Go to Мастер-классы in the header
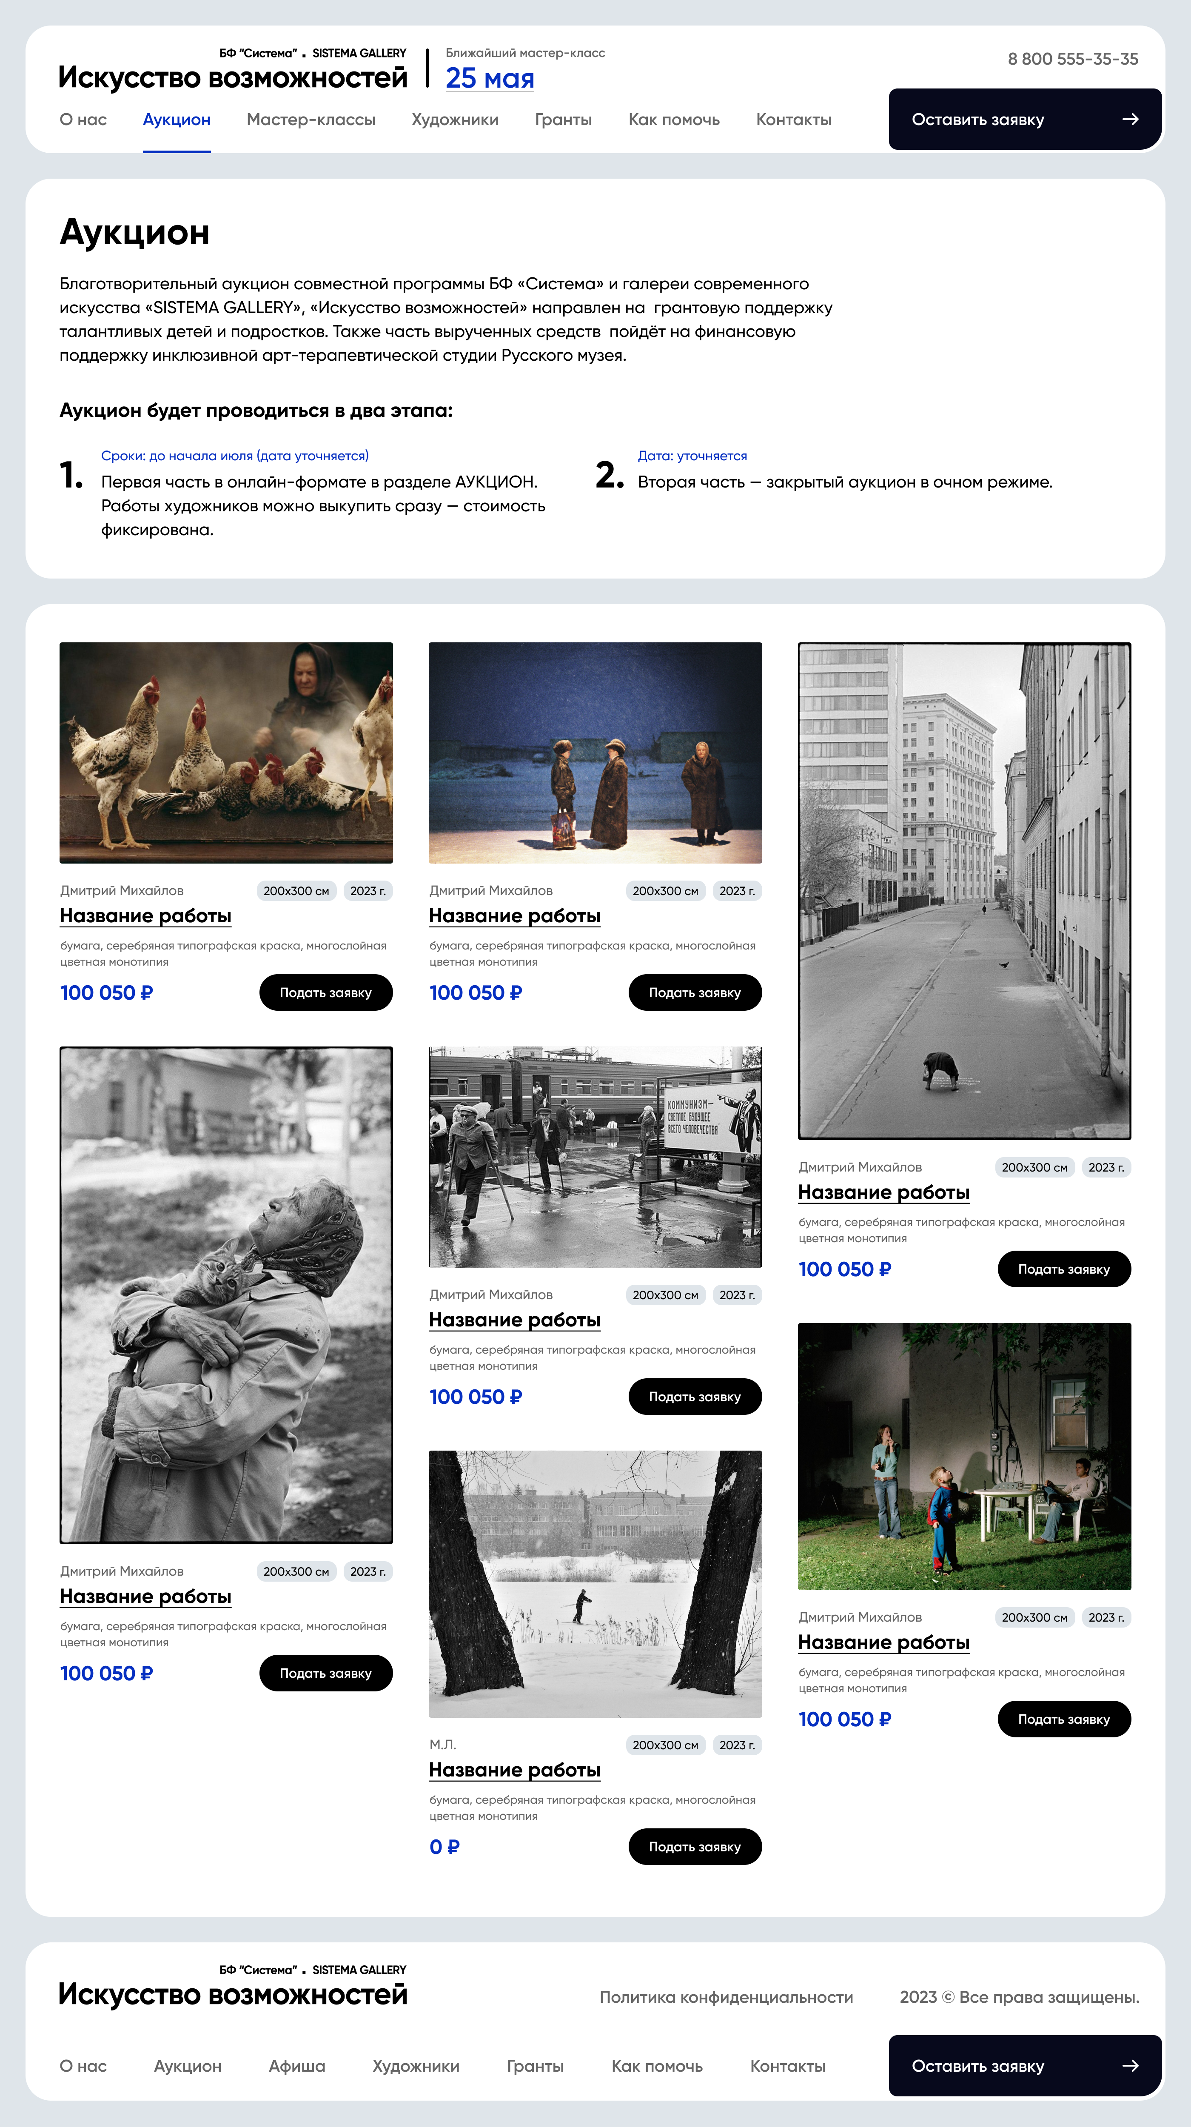The width and height of the screenshot is (1191, 2127). coord(311,119)
